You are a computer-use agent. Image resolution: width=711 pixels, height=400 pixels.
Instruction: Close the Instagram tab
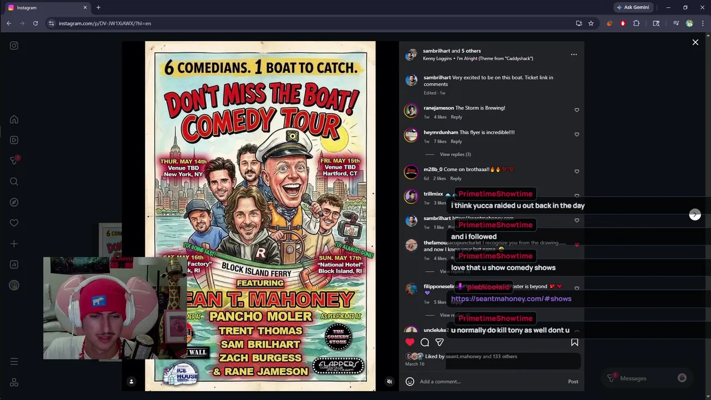(85, 7)
